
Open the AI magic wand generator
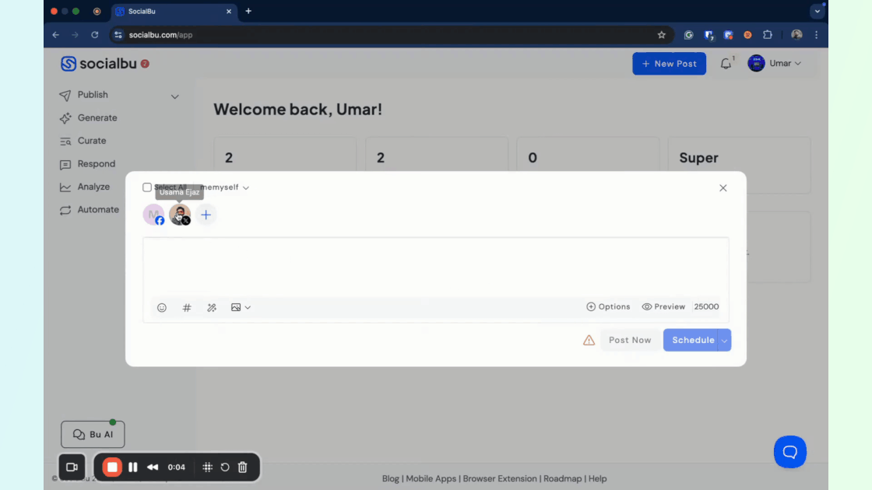212,307
